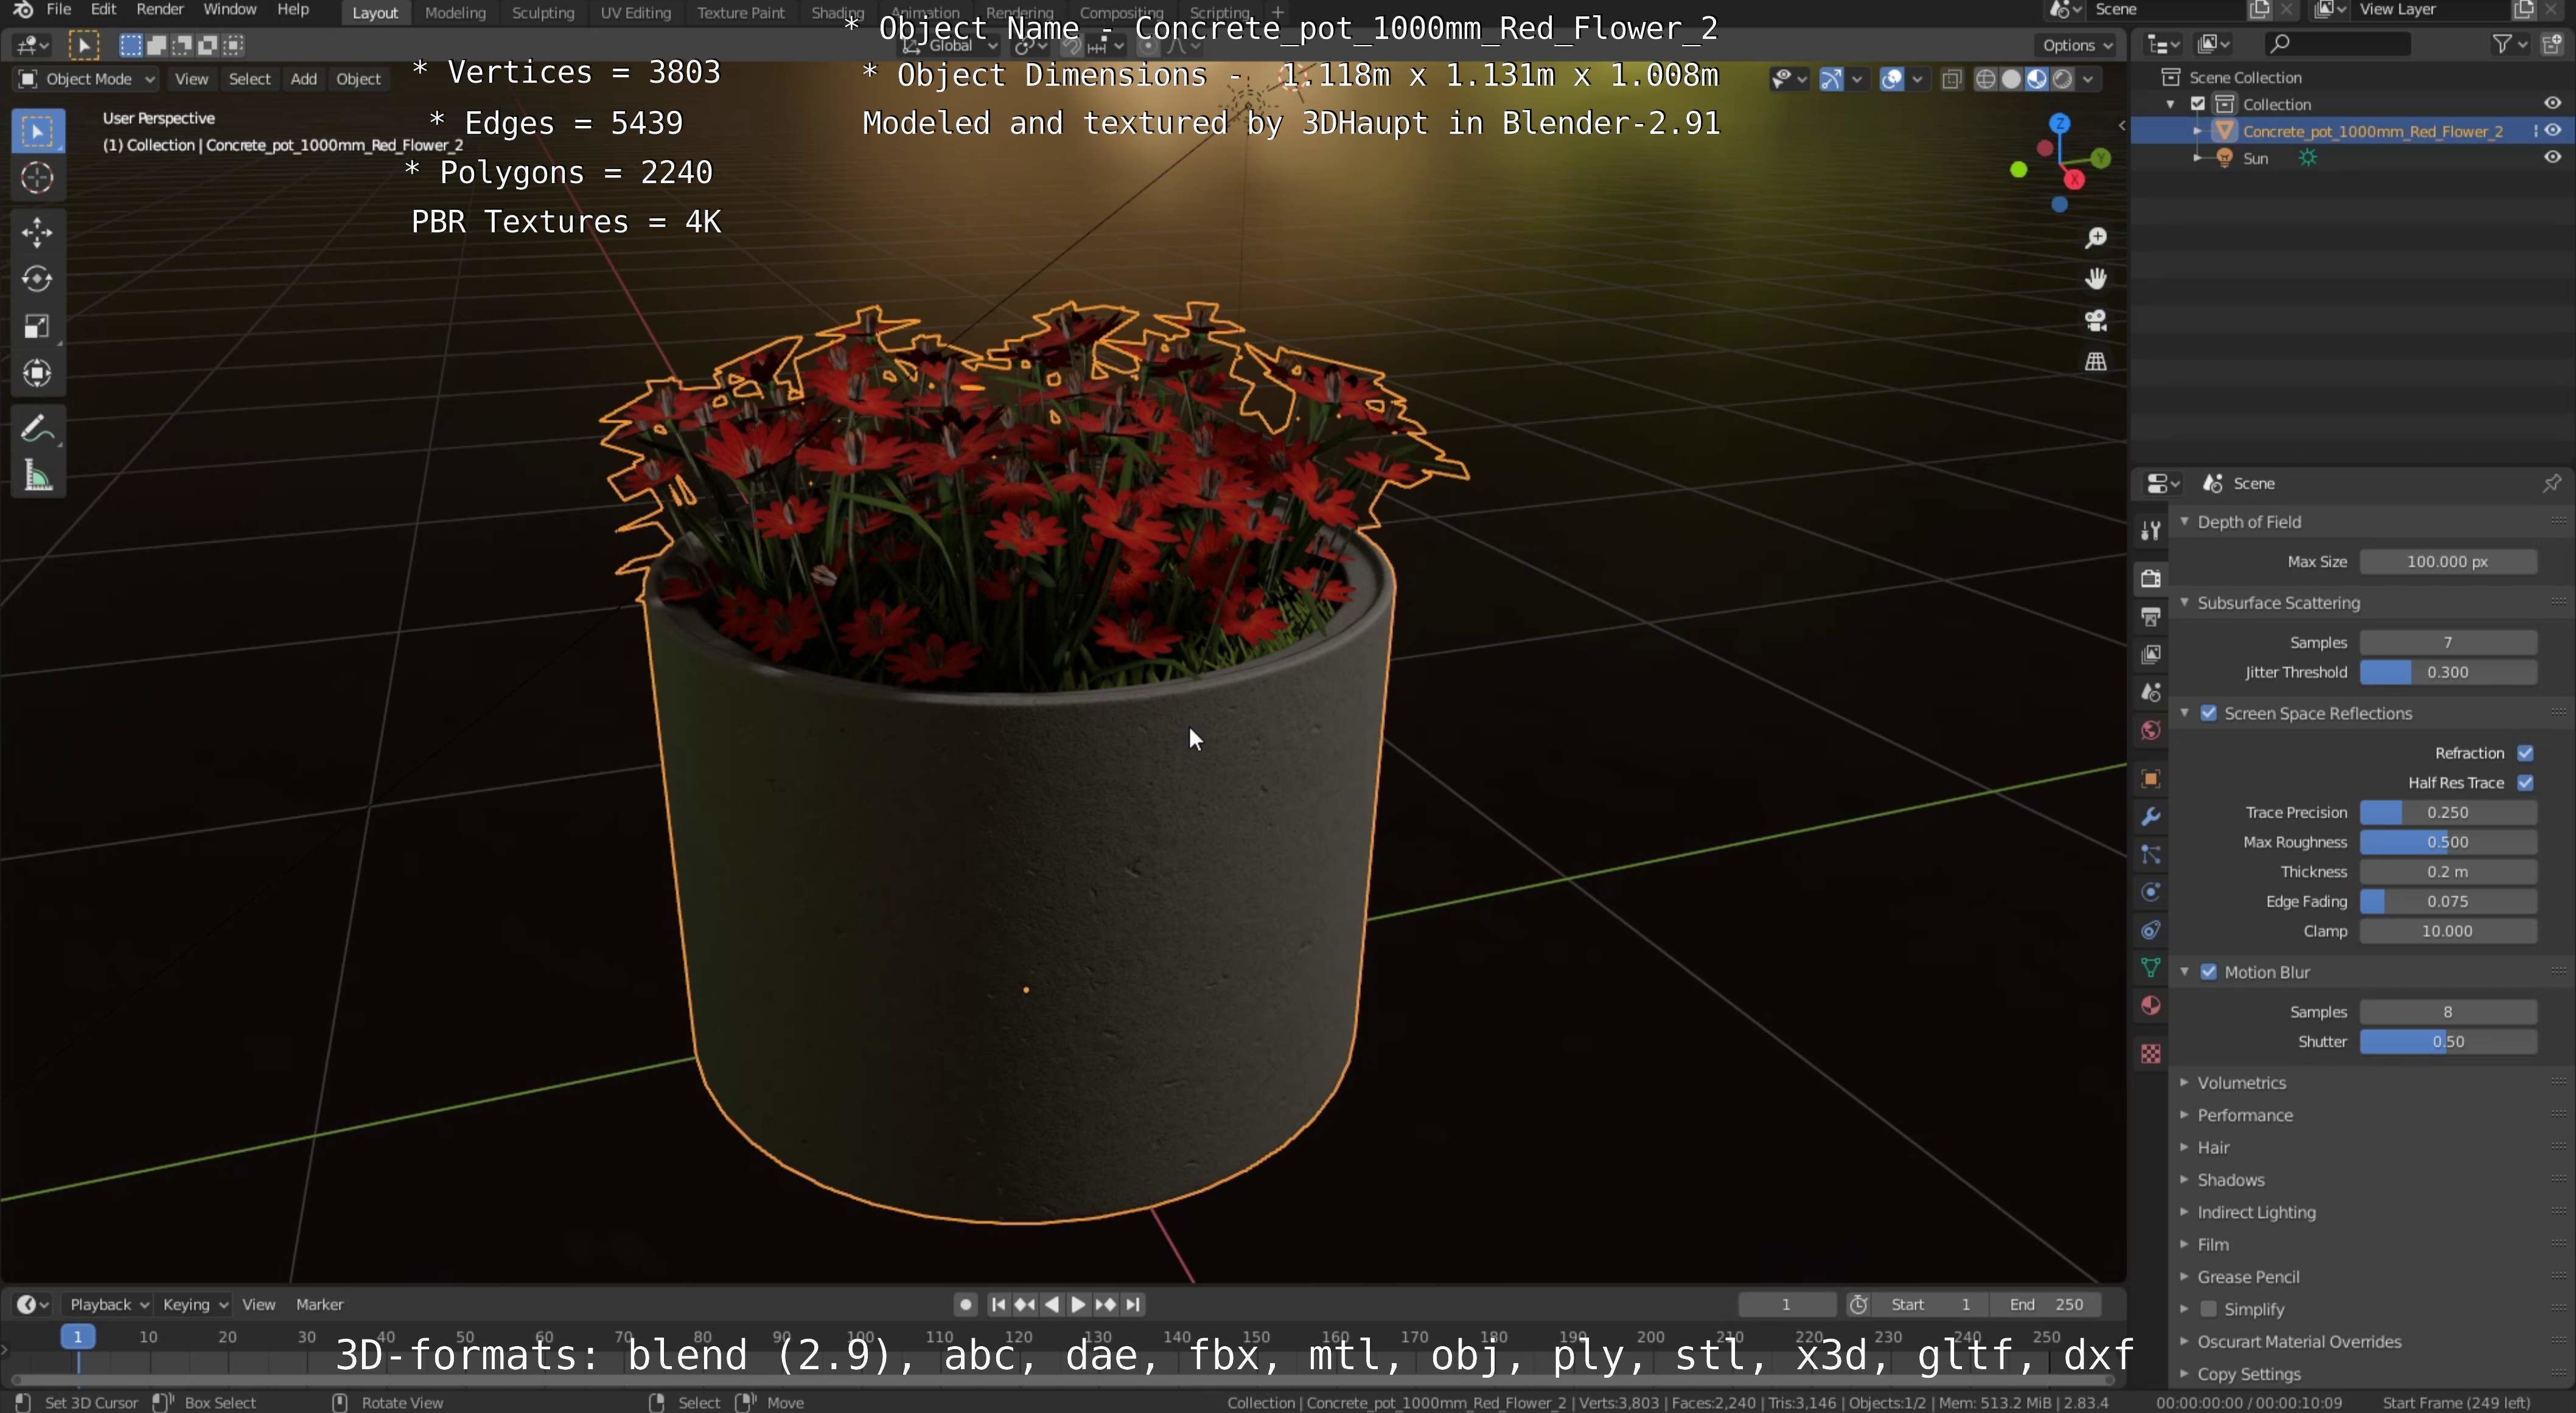The width and height of the screenshot is (2576, 1413).
Task: Open the View Layer properties tab
Action: pyautogui.click(x=2150, y=654)
